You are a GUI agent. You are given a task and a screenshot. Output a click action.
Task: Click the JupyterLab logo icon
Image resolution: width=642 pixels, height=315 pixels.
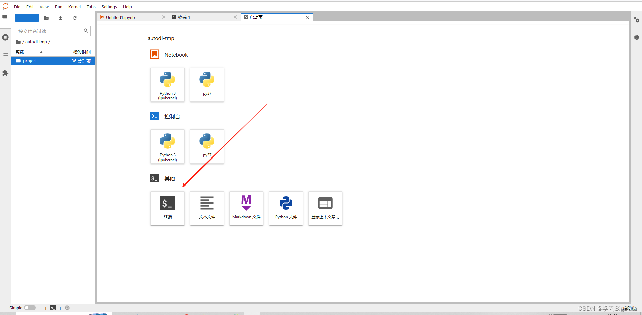click(x=5, y=6)
